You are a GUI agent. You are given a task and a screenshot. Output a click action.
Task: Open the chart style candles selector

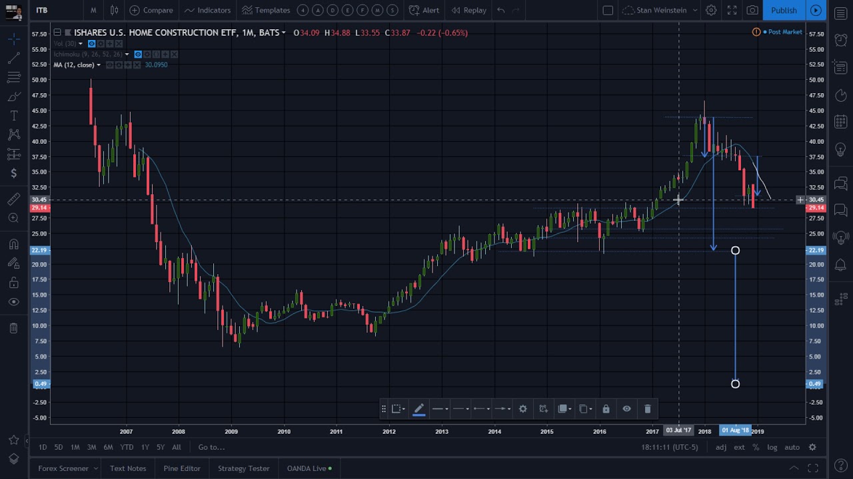[115, 10]
